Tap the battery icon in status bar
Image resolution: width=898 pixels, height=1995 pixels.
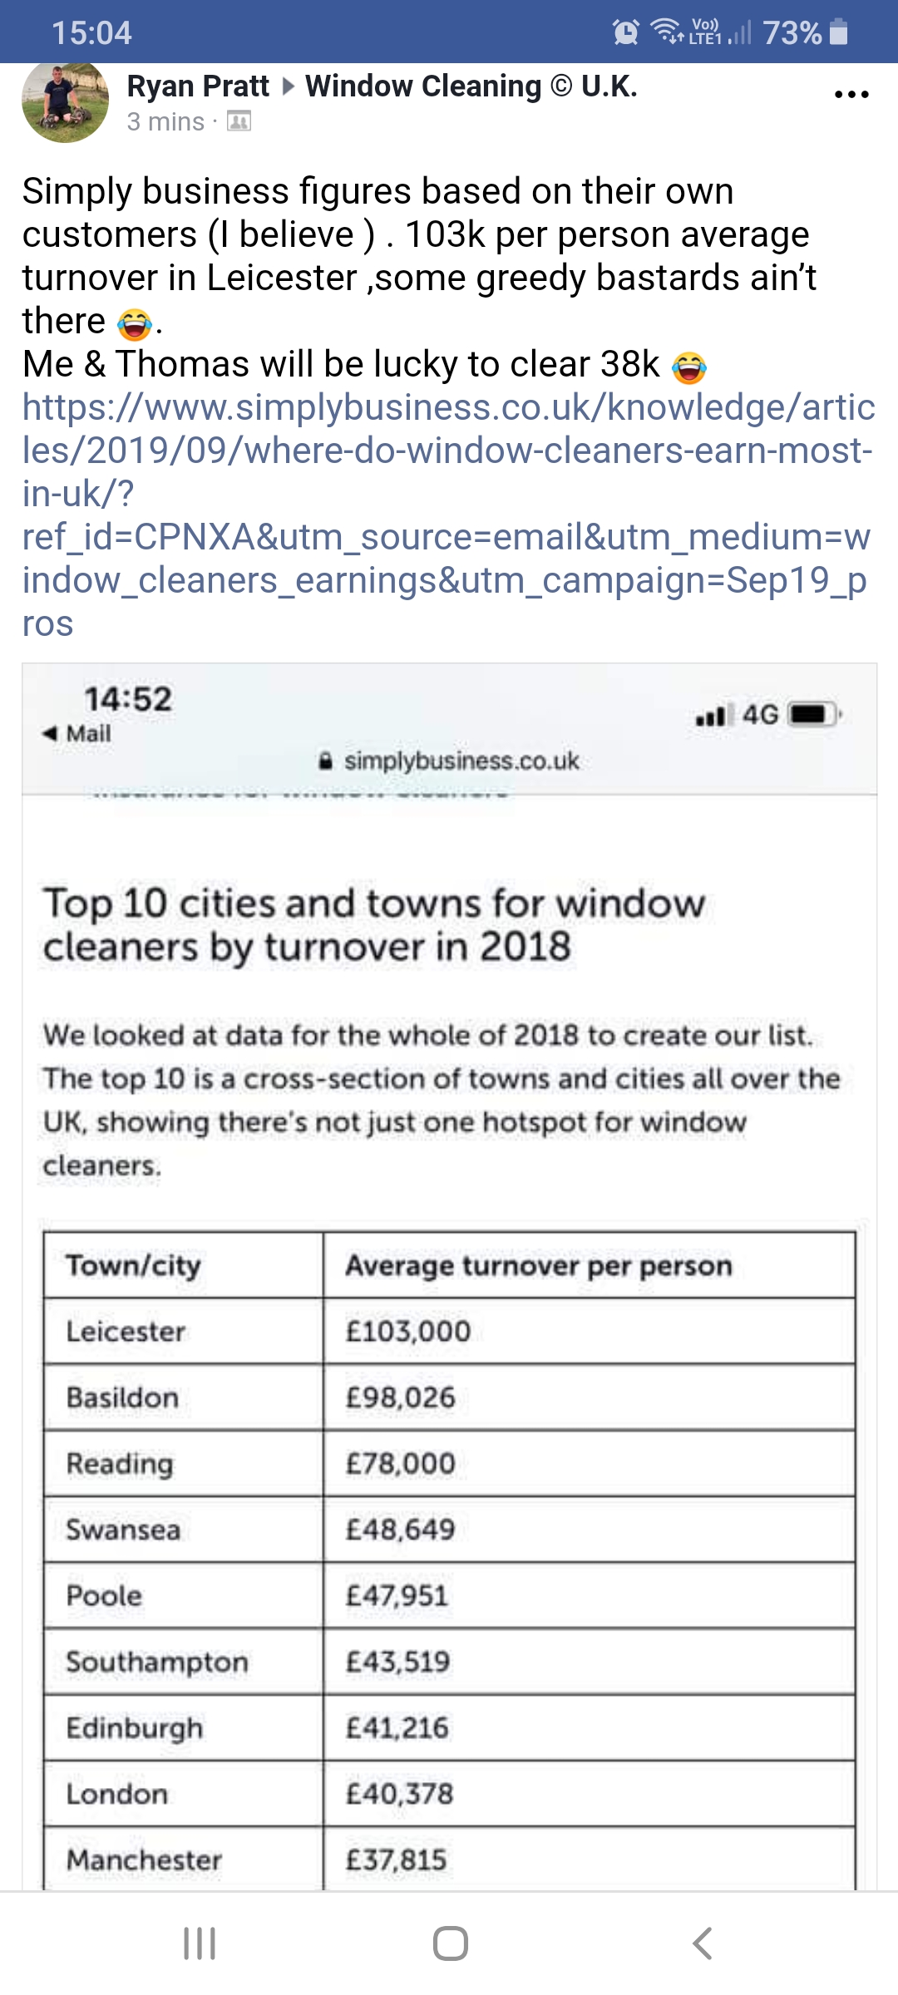pyautogui.click(x=839, y=32)
